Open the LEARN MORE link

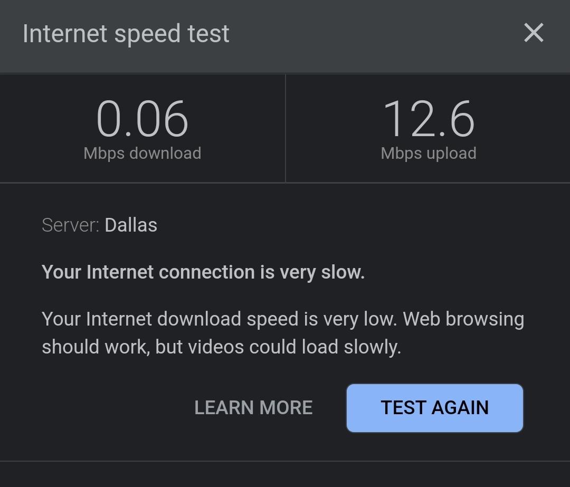(x=253, y=407)
